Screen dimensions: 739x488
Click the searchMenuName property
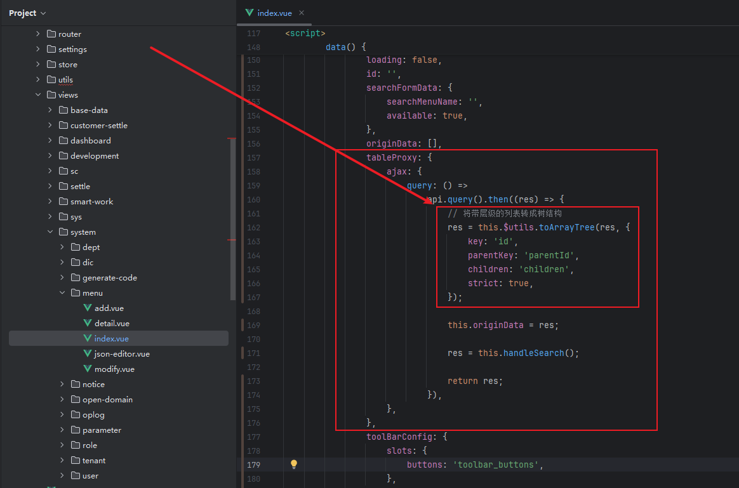[422, 102]
